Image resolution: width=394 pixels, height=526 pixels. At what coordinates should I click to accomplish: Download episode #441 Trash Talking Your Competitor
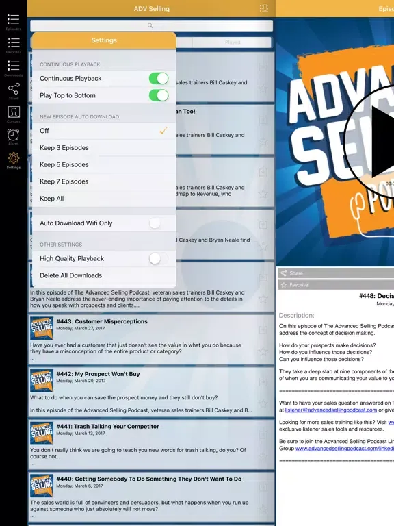pos(263,434)
